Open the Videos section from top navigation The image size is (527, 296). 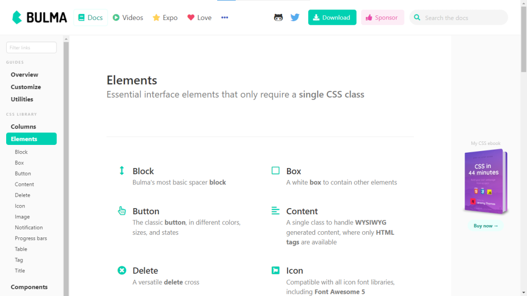pyautogui.click(x=127, y=17)
